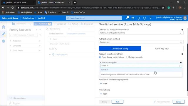This screenshot has width=188, height=106.
Task: Choose Select all in subscription list
Action: pyautogui.click(x=141, y=70)
